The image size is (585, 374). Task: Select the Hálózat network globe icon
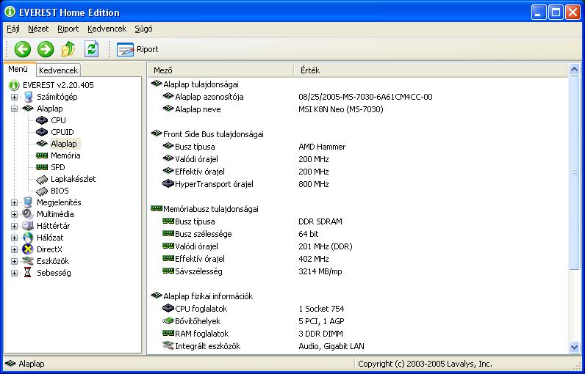(28, 238)
